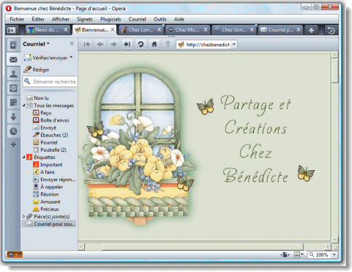Open the Fichier menu
The image size is (352, 272).
pyautogui.click(x=17, y=19)
